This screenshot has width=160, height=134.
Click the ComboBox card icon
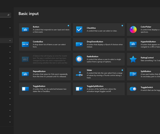tap(25, 44)
